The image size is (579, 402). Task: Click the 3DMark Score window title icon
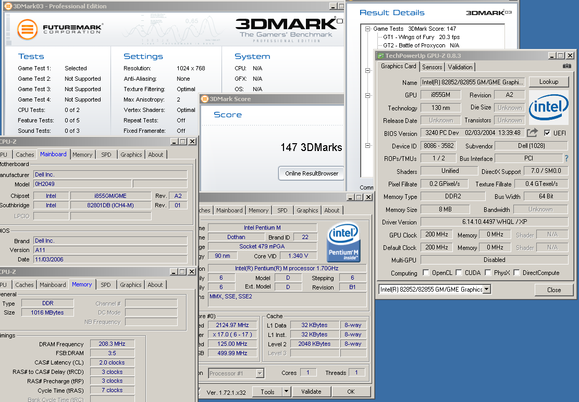205,99
